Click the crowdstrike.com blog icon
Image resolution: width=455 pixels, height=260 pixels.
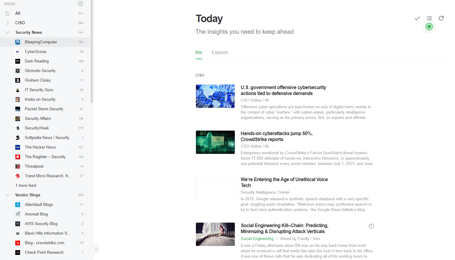click(18, 243)
